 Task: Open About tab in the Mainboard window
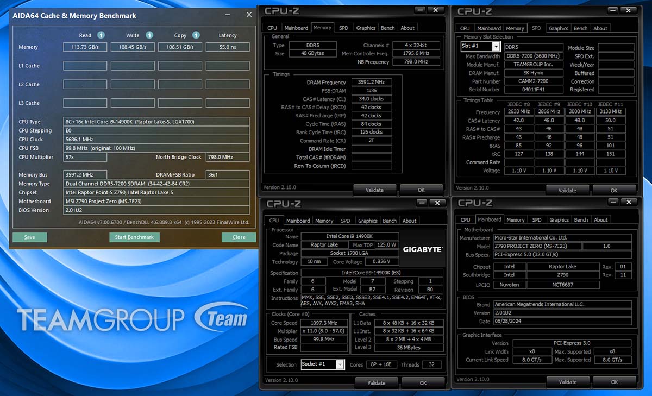point(600,220)
